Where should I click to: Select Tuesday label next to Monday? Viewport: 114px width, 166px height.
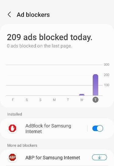tap(68, 100)
